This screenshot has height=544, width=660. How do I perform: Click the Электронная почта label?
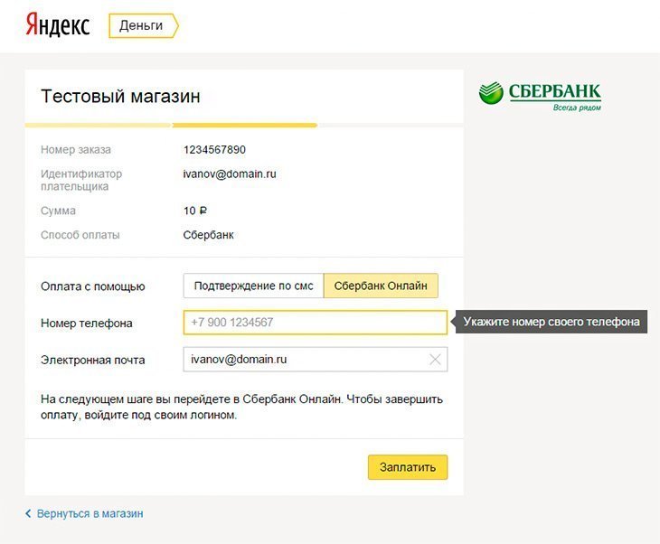point(92,361)
